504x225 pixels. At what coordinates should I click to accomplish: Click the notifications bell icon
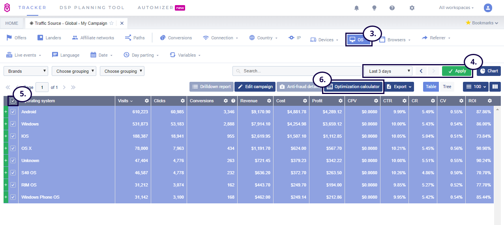tap(357, 8)
